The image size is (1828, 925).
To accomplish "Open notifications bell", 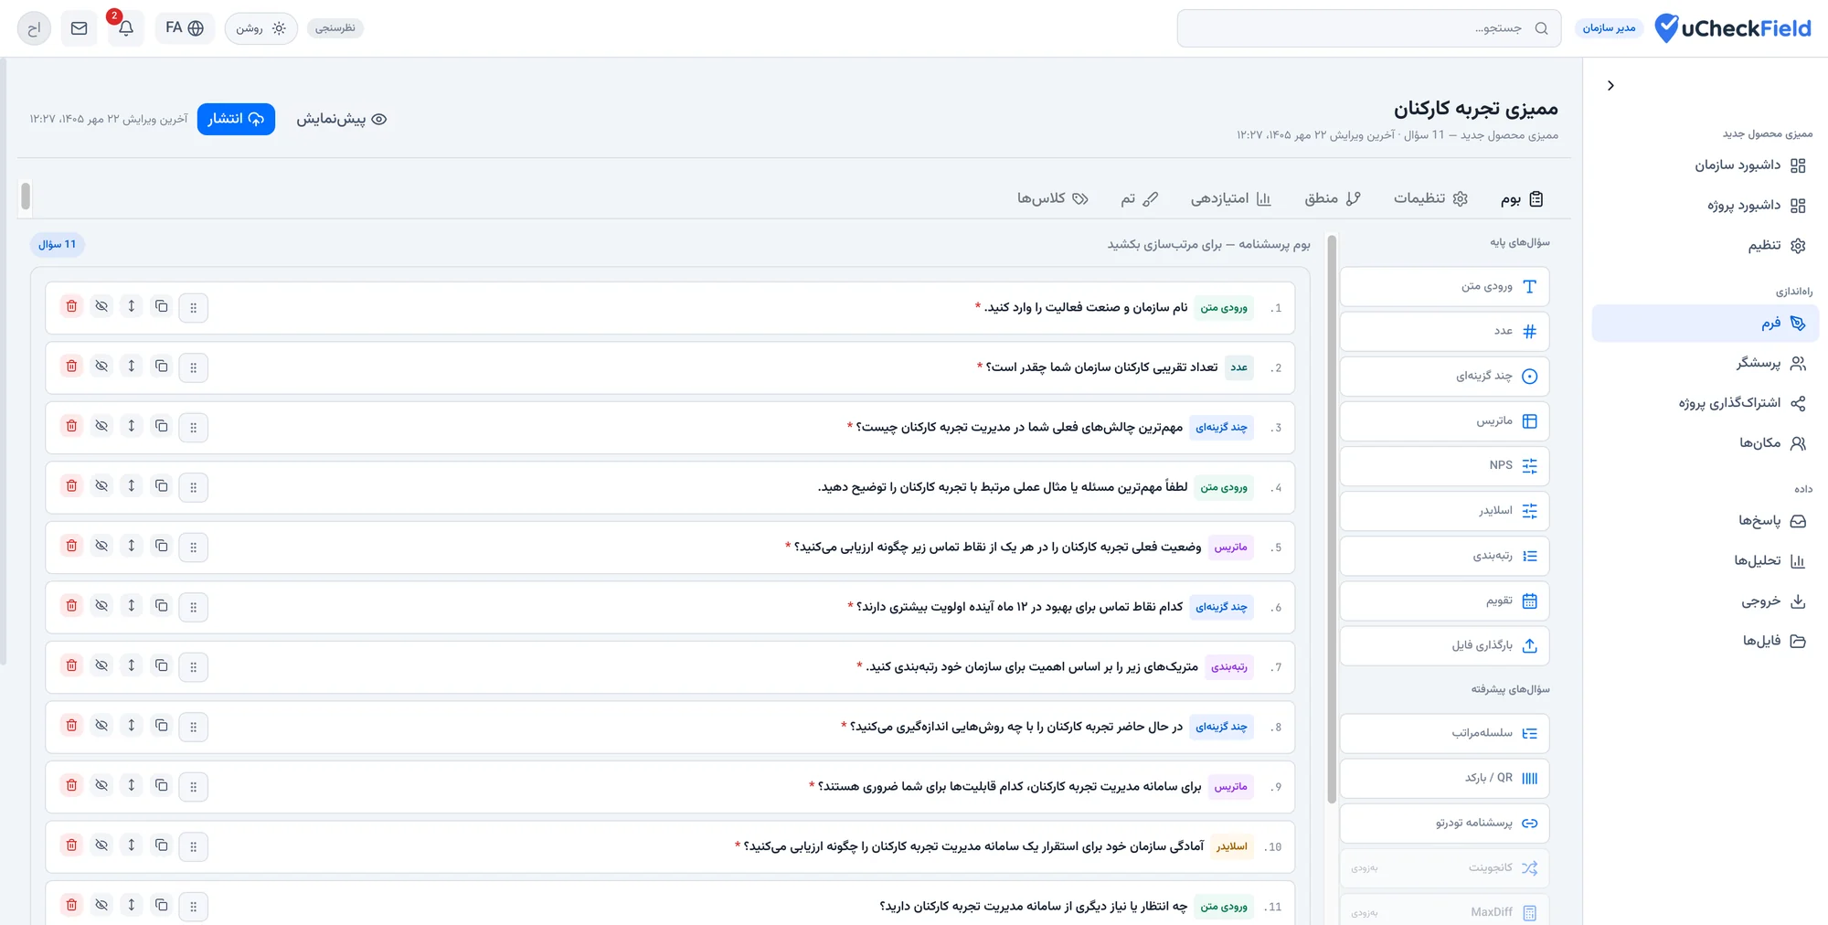I will (x=126, y=28).
